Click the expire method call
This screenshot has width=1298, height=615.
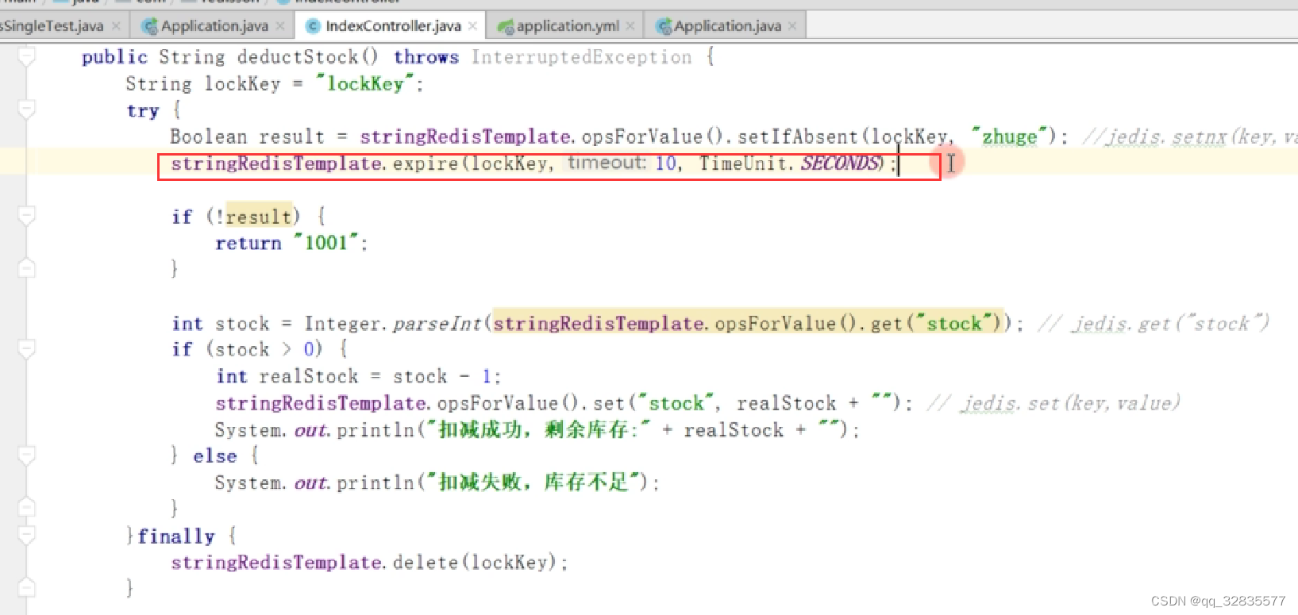pos(426,163)
